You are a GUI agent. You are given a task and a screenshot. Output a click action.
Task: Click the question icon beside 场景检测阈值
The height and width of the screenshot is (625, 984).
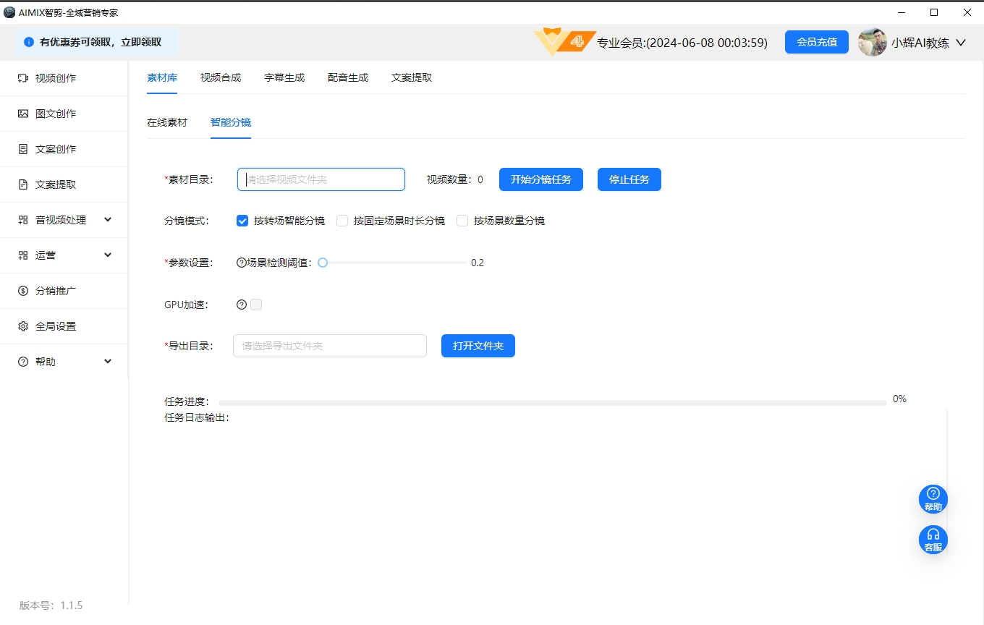point(242,263)
